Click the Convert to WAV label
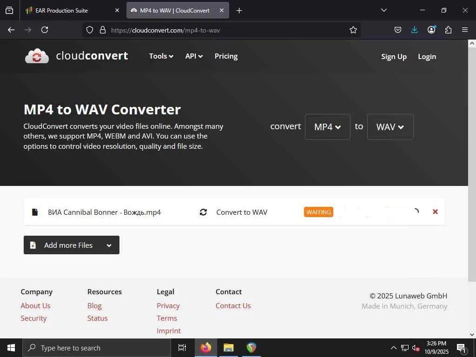This screenshot has width=476, height=357. pyautogui.click(x=242, y=212)
